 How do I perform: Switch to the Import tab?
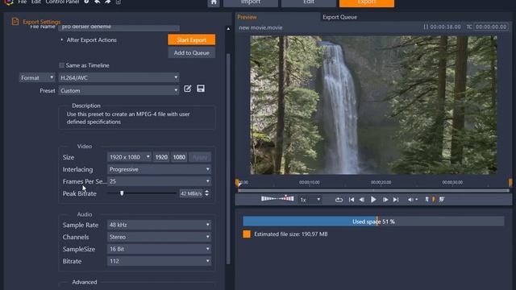pyautogui.click(x=251, y=2)
